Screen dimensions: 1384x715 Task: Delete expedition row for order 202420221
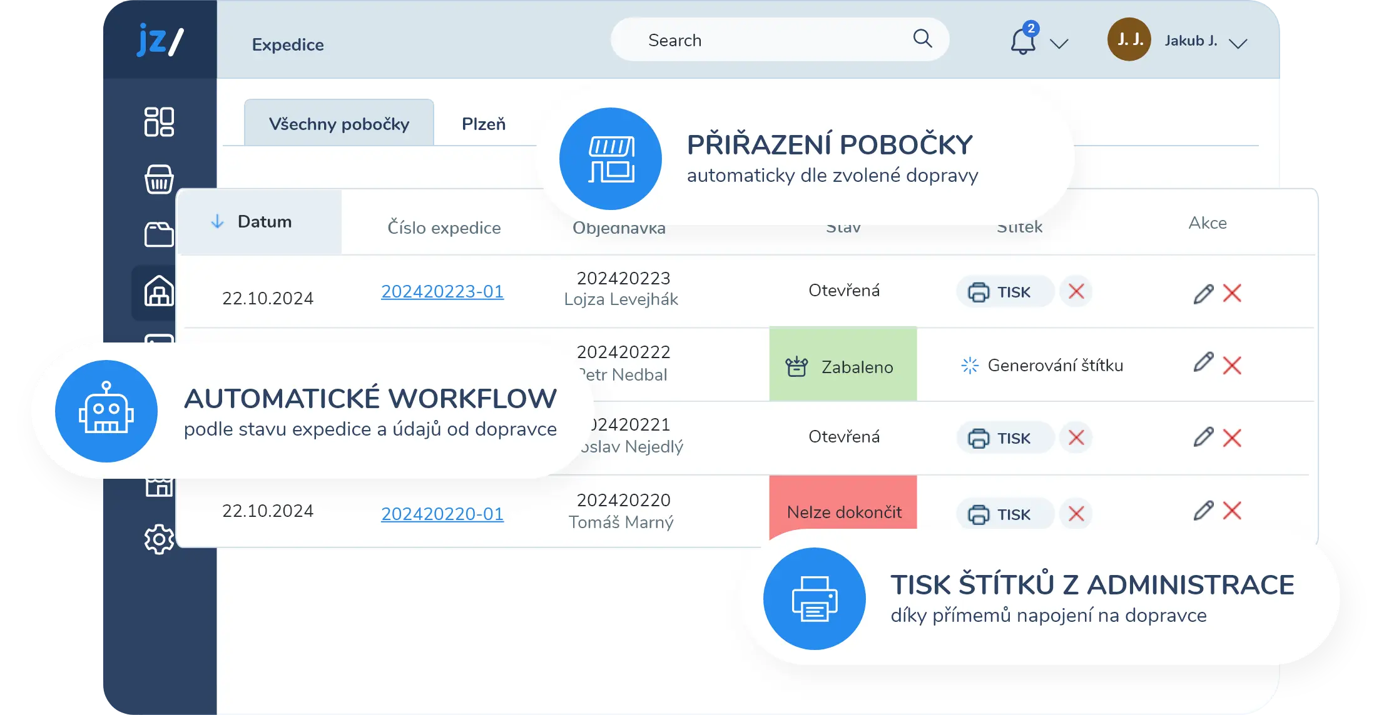(x=1232, y=438)
